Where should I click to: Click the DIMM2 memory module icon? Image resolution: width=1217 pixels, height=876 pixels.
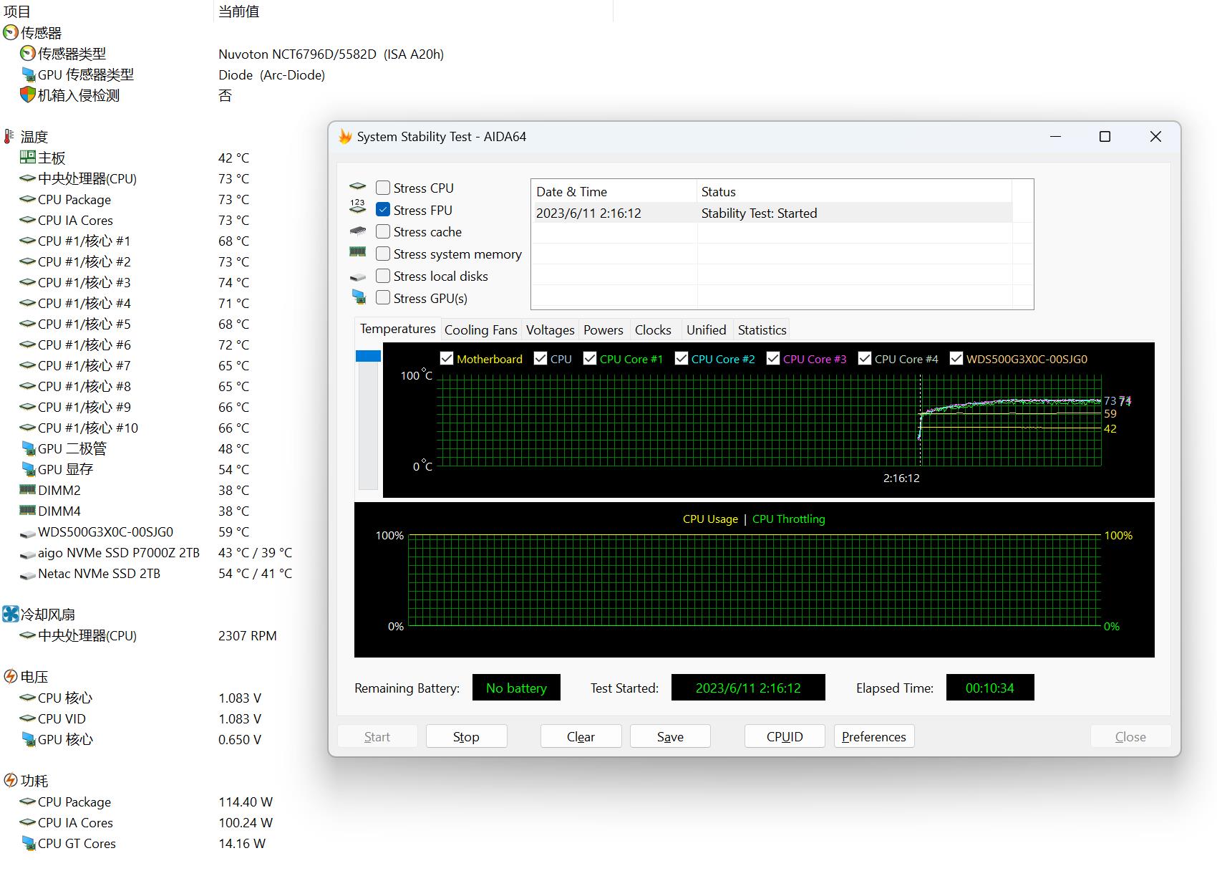pyautogui.click(x=27, y=490)
